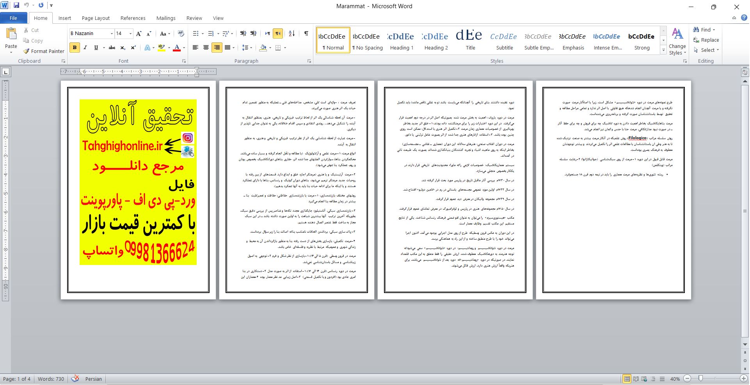Toggle show paragraph marks (¶)

pos(306,34)
